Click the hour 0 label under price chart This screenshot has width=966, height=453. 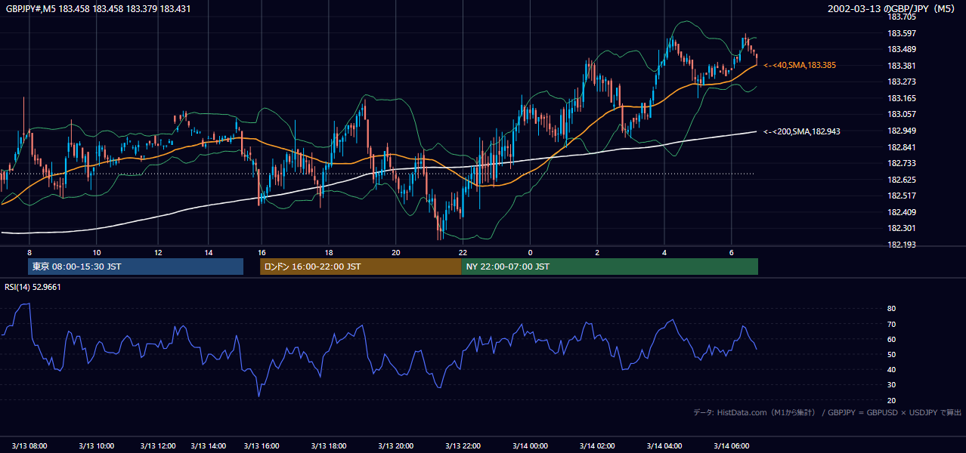coord(530,252)
